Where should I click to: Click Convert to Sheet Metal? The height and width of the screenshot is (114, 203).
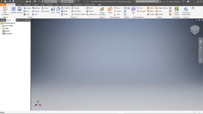(x=186, y=11)
